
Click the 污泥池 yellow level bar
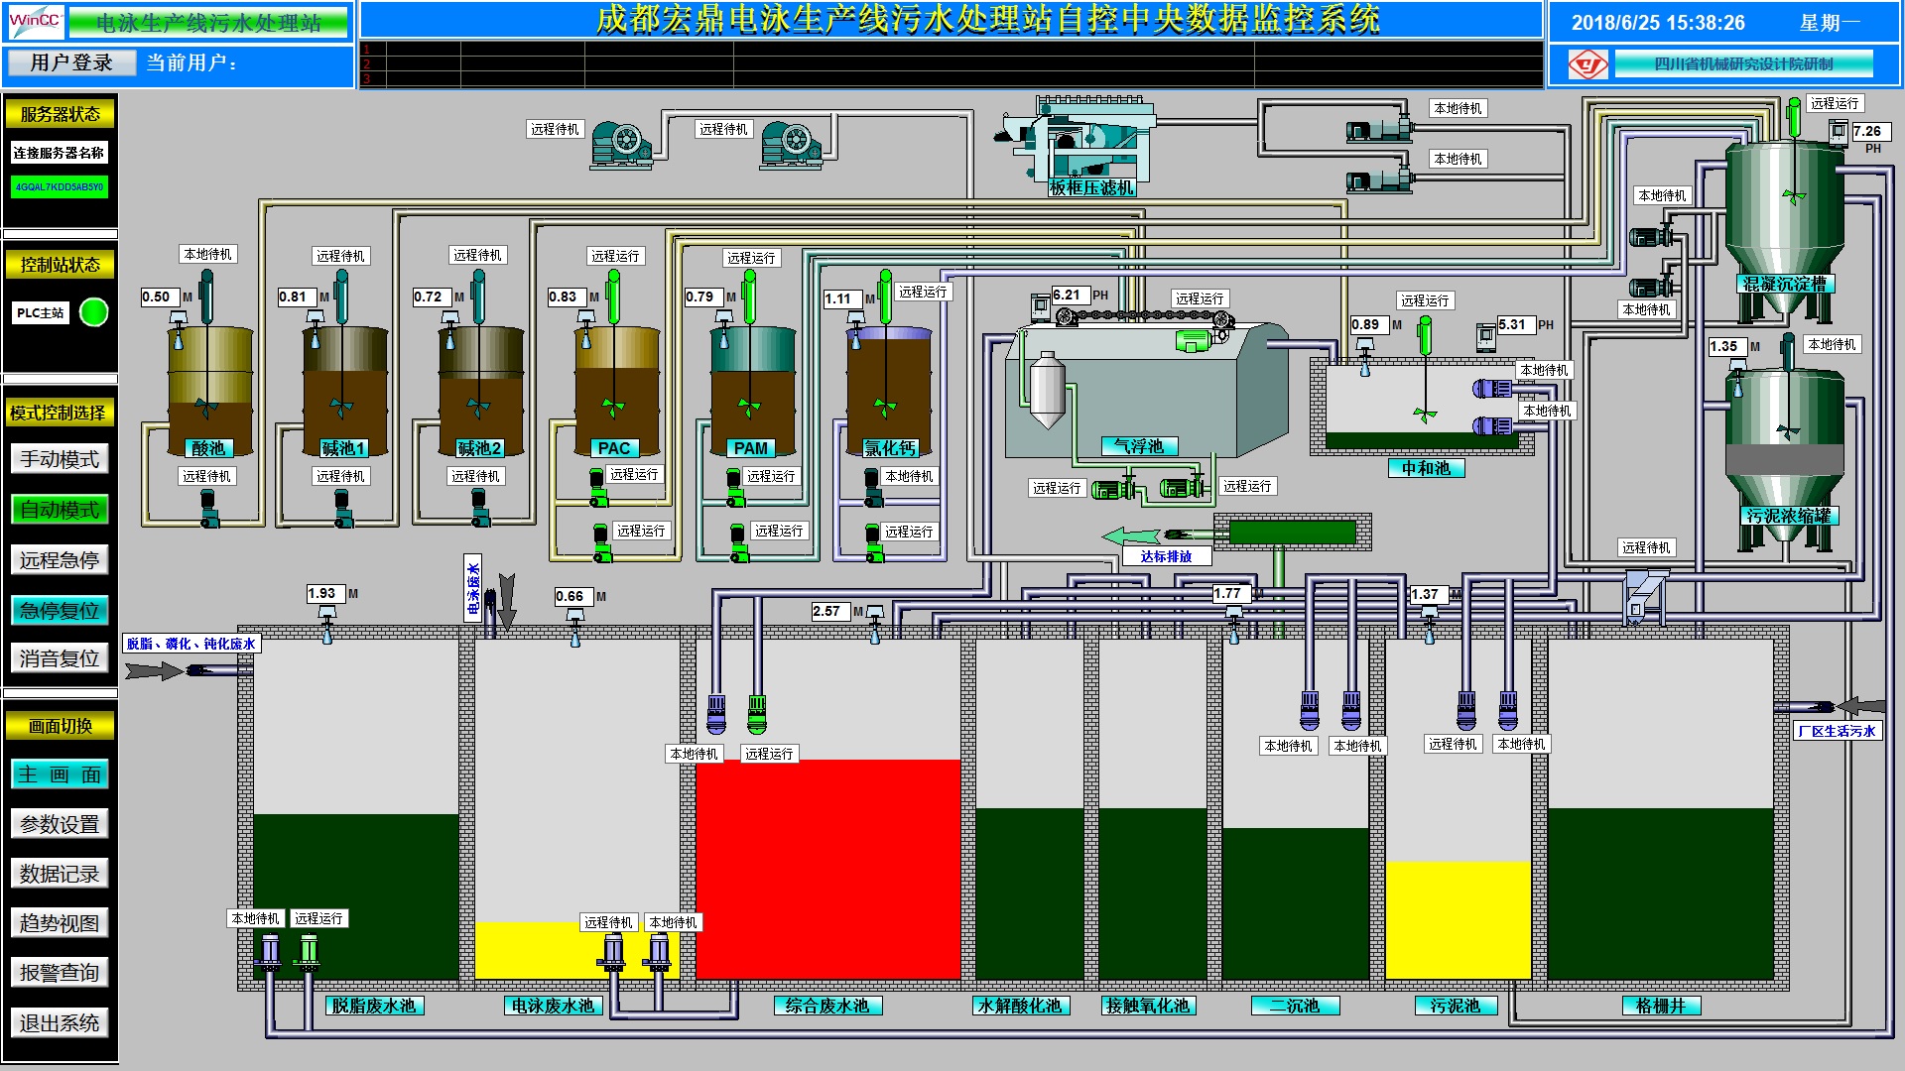tap(1458, 920)
